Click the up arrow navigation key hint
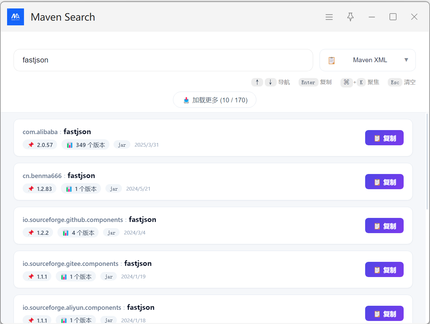Viewport: 430px width, 324px height. (257, 82)
